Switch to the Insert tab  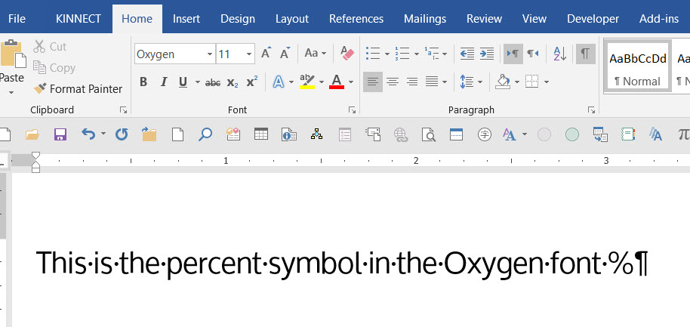point(186,19)
